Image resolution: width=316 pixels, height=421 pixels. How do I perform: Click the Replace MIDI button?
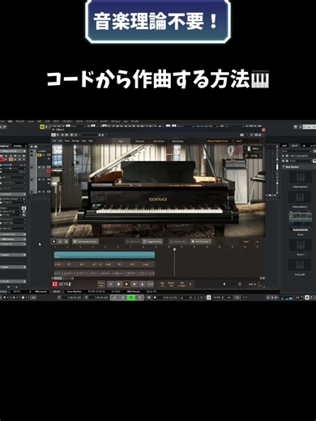point(179,241)
